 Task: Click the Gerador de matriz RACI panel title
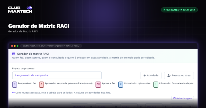[x=33, y=54]
